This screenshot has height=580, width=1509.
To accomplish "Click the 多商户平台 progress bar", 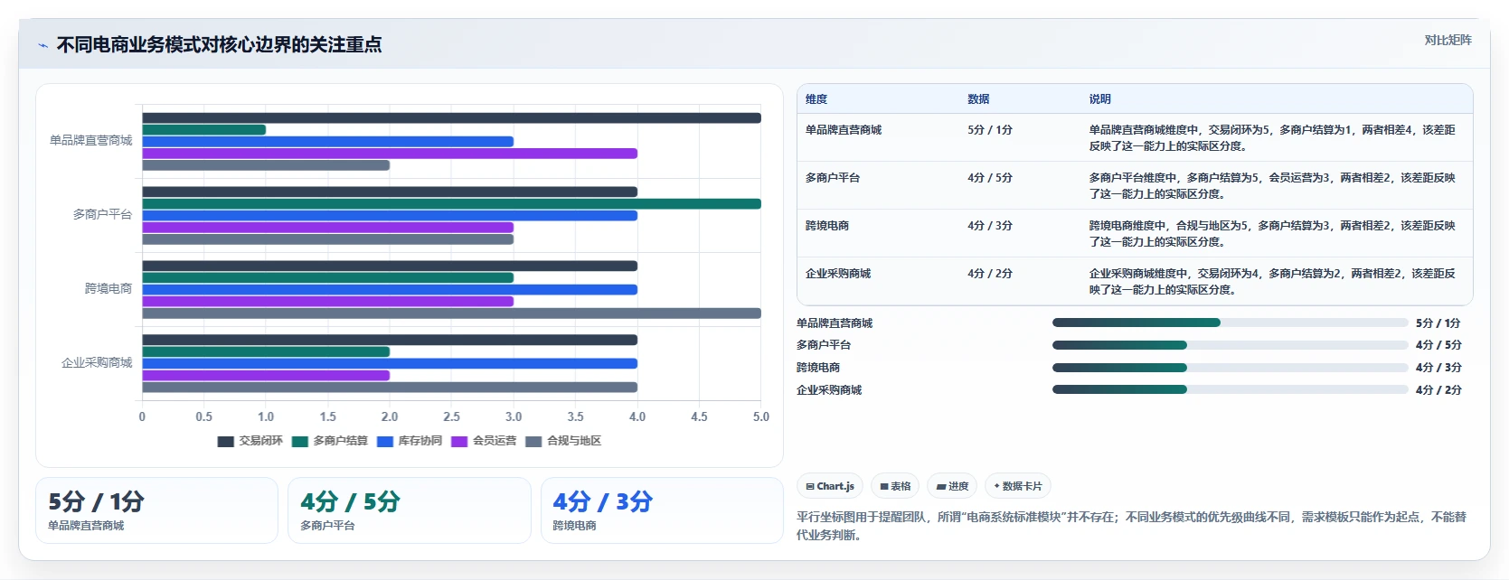I will 1231,345.
